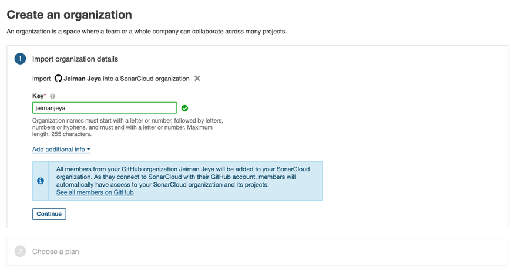Click the step 1 number badge
This screenshot has height=278, width=517.
point(20,59)
